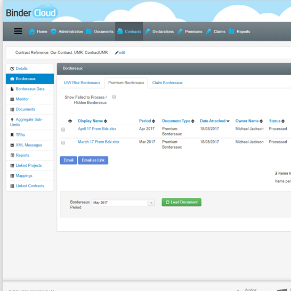Open Bordereaux Data in sidebar
The height and width of the screenshot is (291, 291).
click(x=30, y=89)
